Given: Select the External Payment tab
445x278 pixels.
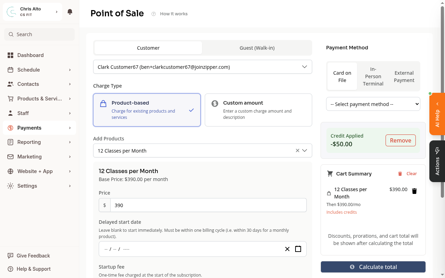Looking at the screenshot, I should 404,76.
